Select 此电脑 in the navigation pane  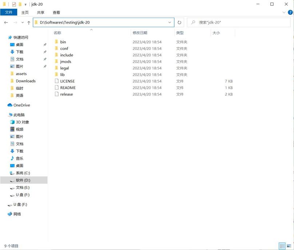click(x=19, y=115)
